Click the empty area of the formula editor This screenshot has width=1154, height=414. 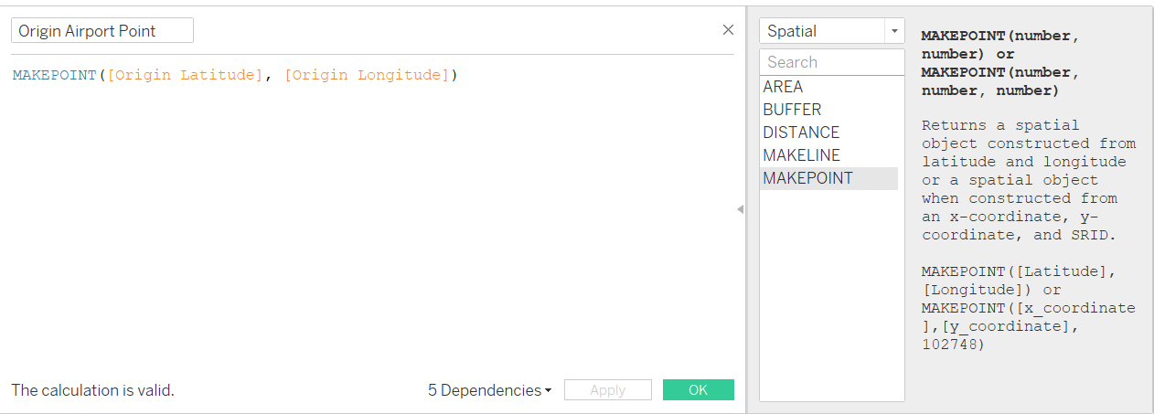[366, 228]
